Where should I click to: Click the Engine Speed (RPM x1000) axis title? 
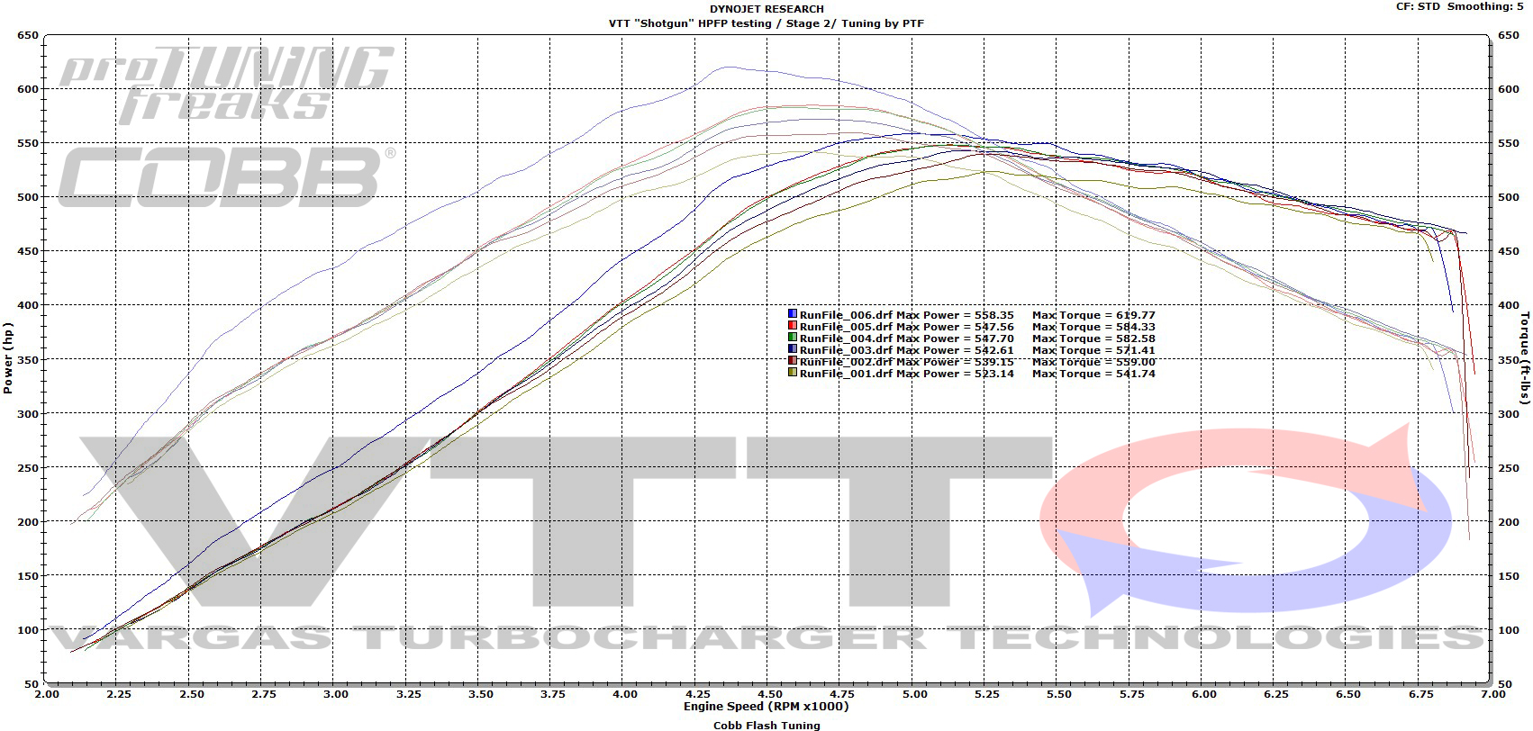click(x=766, y=707)
